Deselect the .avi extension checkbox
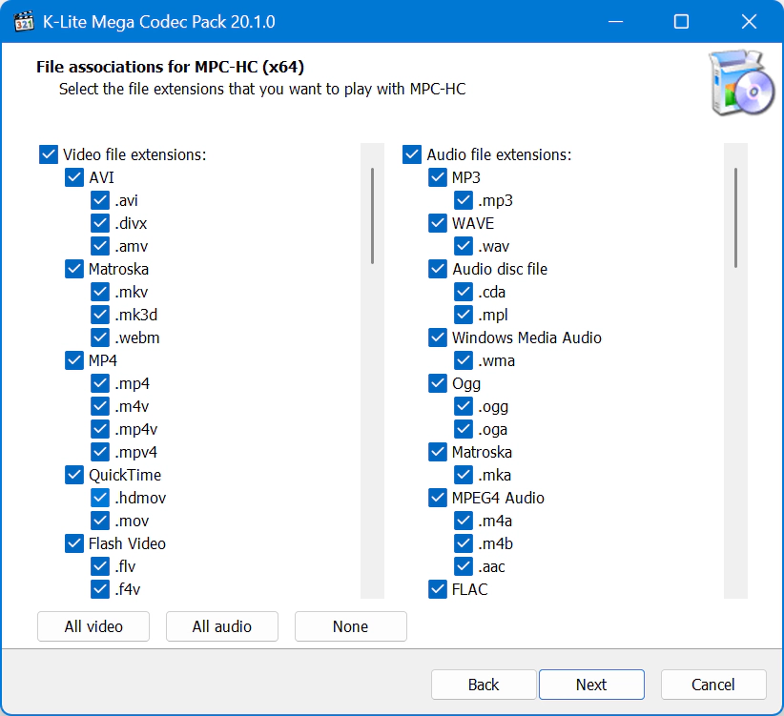Image resolution: width=784 pixels, height=716 pixels. pyautogui.click(x=100, y=200)
